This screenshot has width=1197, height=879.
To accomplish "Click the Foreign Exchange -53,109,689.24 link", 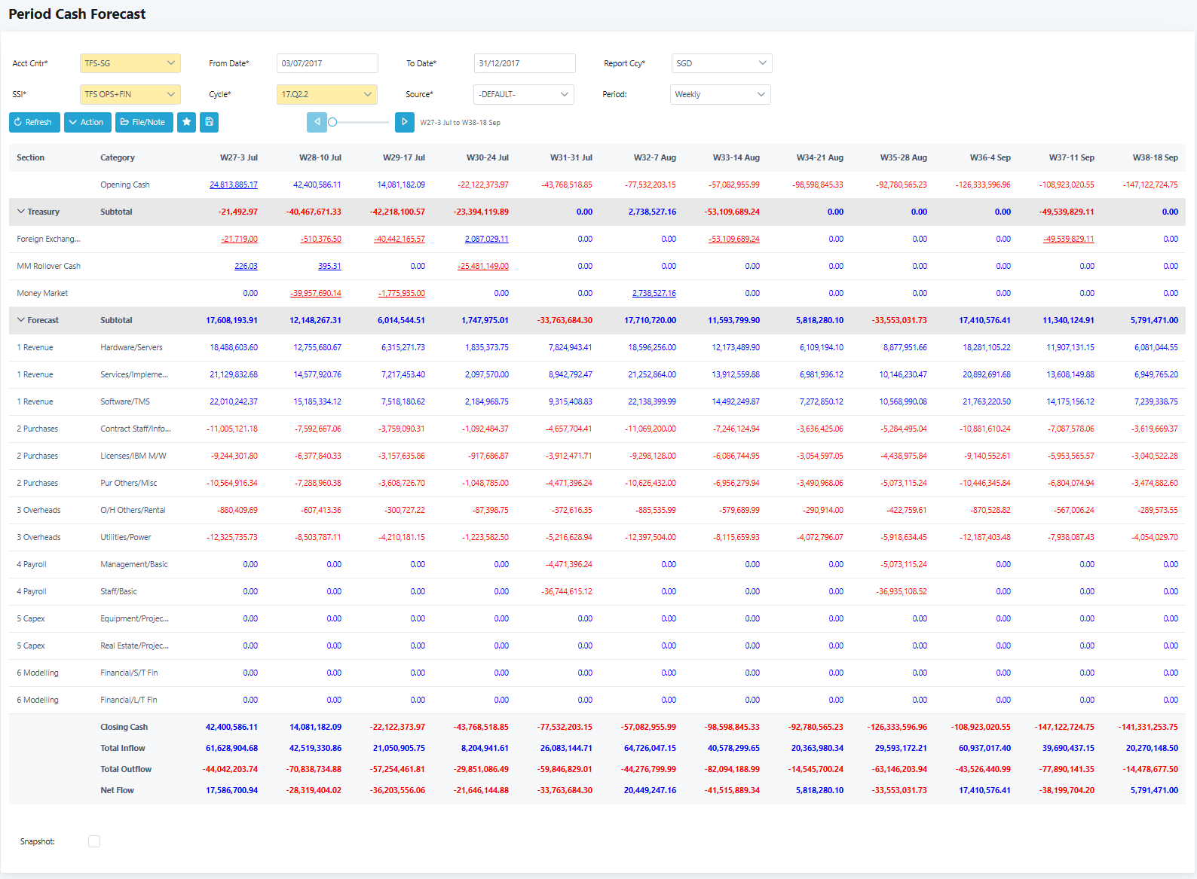I will [734, 239].
